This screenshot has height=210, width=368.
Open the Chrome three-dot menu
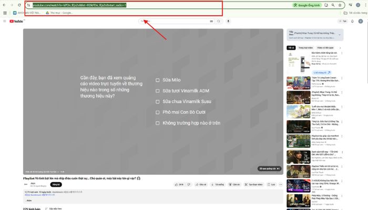365,5
